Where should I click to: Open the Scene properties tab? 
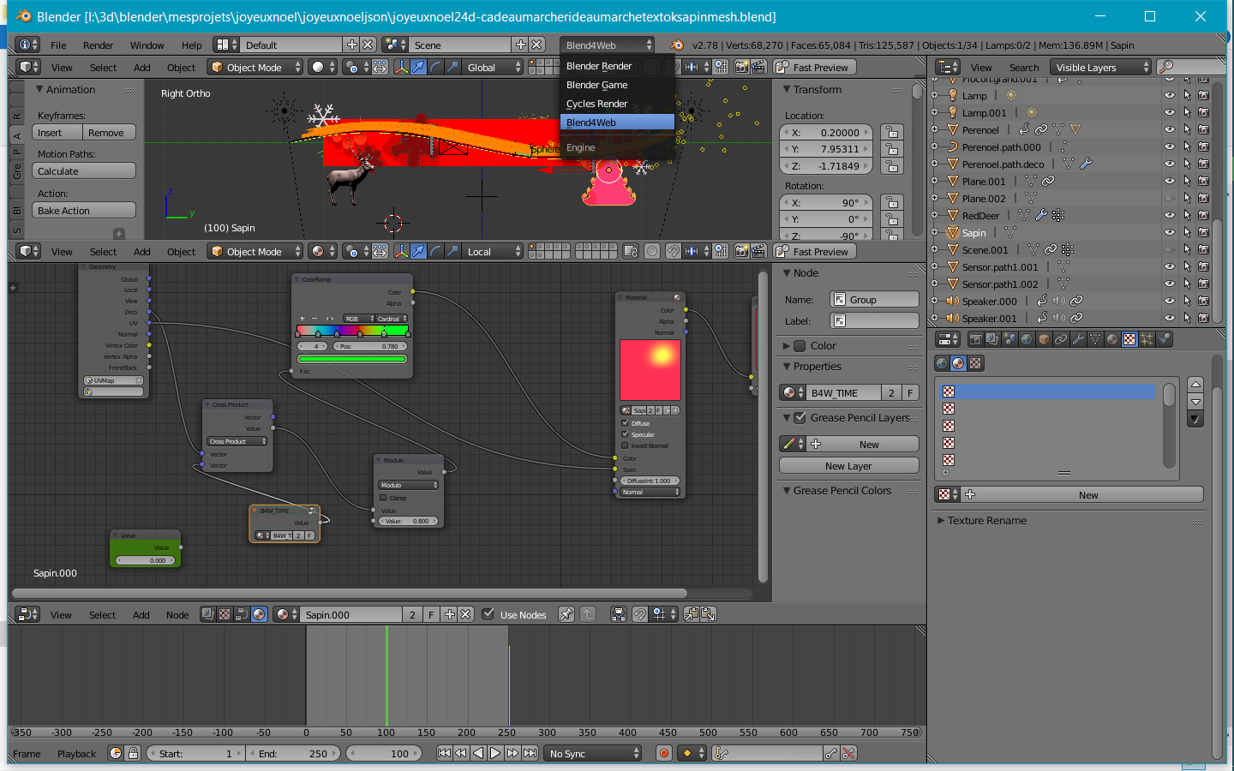(x=1009, y=339)
